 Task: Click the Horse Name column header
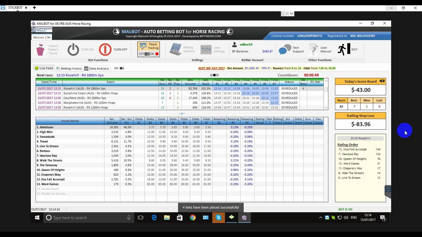click(x=70, y=121)
